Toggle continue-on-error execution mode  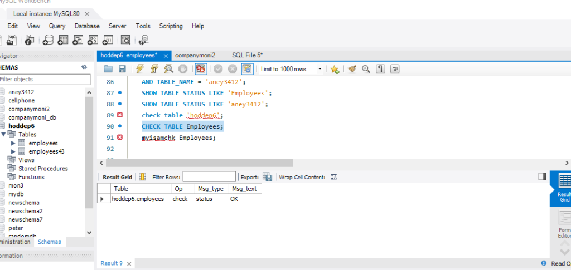(201, 69)
